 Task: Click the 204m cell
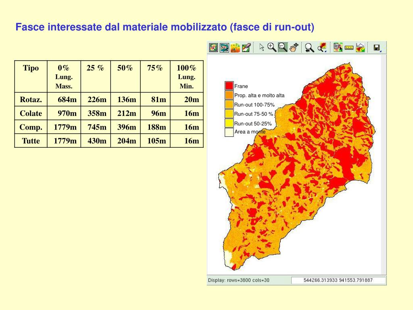coord(125,141)
